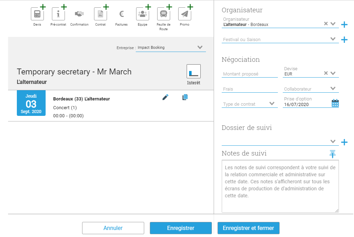The height and width of the screenshot is (237, 354).
Task: Create a Feuille de Route
Action: 163,14
